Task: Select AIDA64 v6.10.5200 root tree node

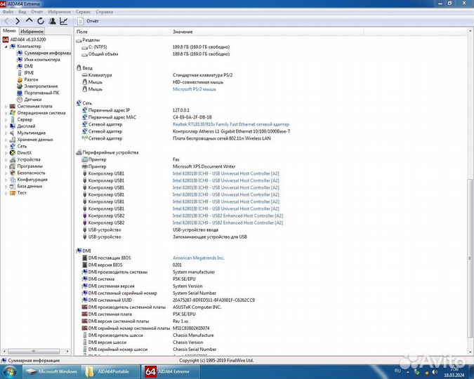Action: point(28,39)
